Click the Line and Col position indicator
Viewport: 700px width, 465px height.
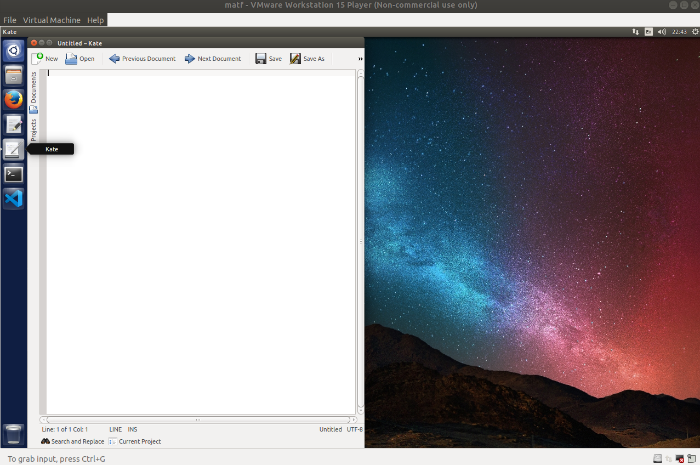(x=65, y=429)
